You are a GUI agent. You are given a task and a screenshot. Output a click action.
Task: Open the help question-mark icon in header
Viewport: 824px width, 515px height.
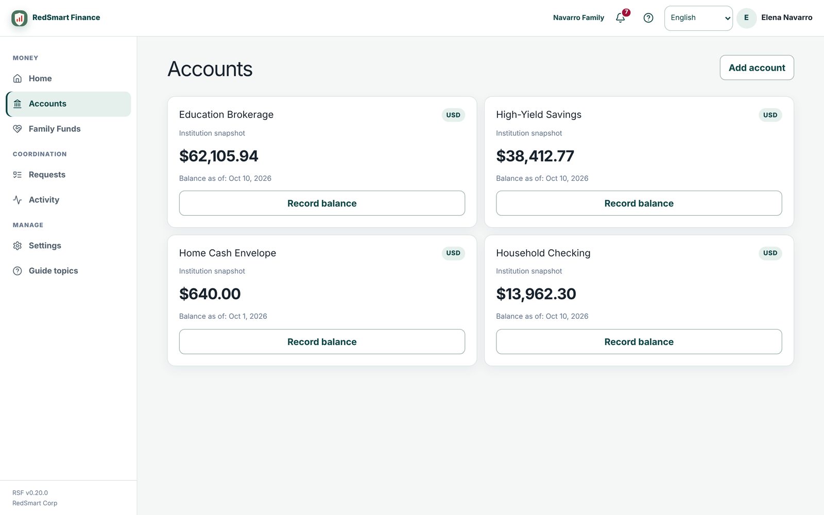(648, 18)
